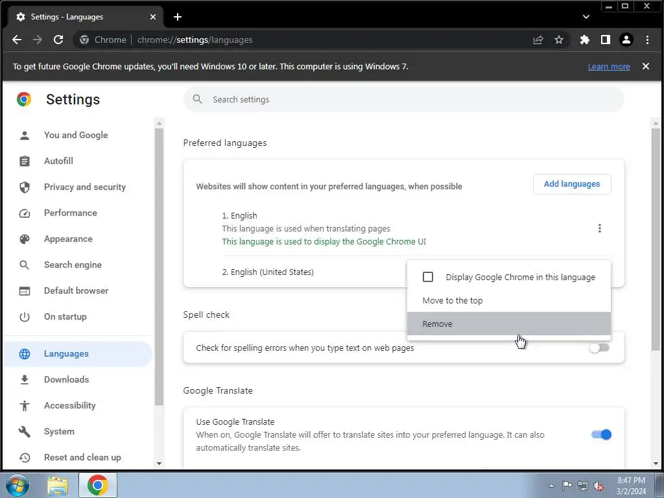This screenshot has height=498, width=664.
Task: Click the System wrench icon
Action: point(25,431)
